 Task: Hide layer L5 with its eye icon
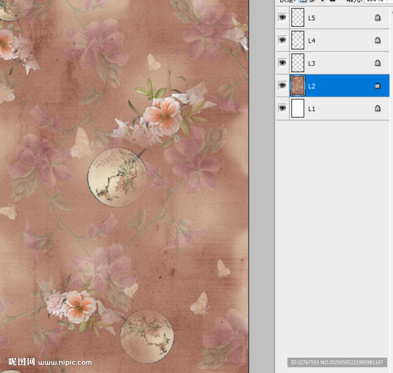coord(282,17)
